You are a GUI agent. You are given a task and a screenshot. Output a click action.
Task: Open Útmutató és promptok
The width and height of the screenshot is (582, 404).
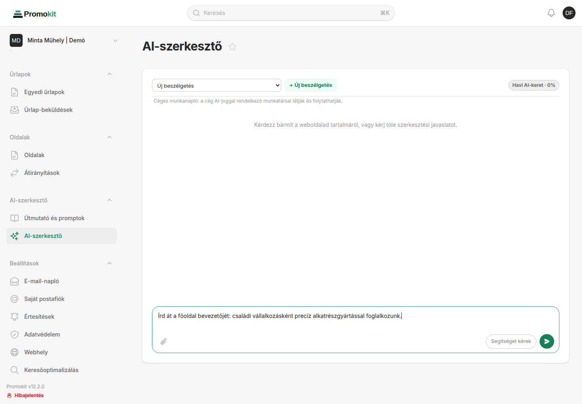(61, 218)
